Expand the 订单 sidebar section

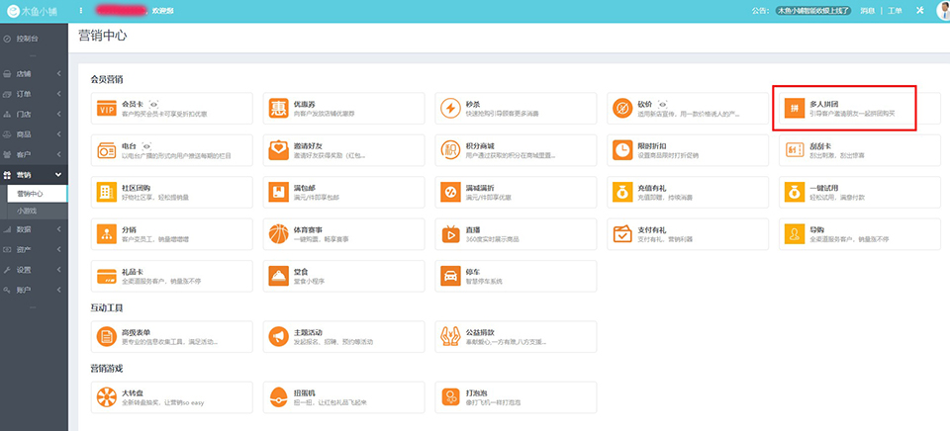[33, 94]
